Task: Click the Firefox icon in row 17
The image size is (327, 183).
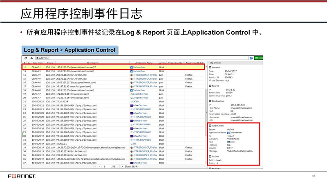Action: point(132,87)
